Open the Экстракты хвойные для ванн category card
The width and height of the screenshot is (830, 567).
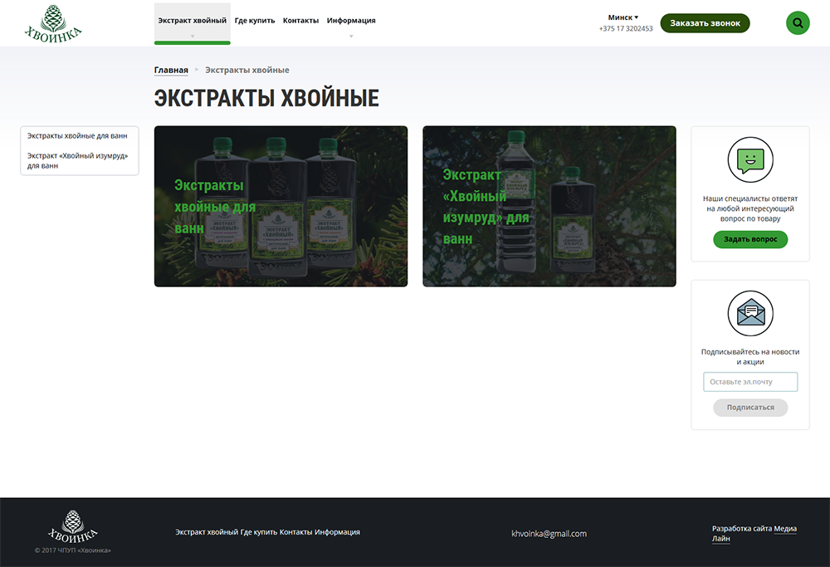pos(281,207)
